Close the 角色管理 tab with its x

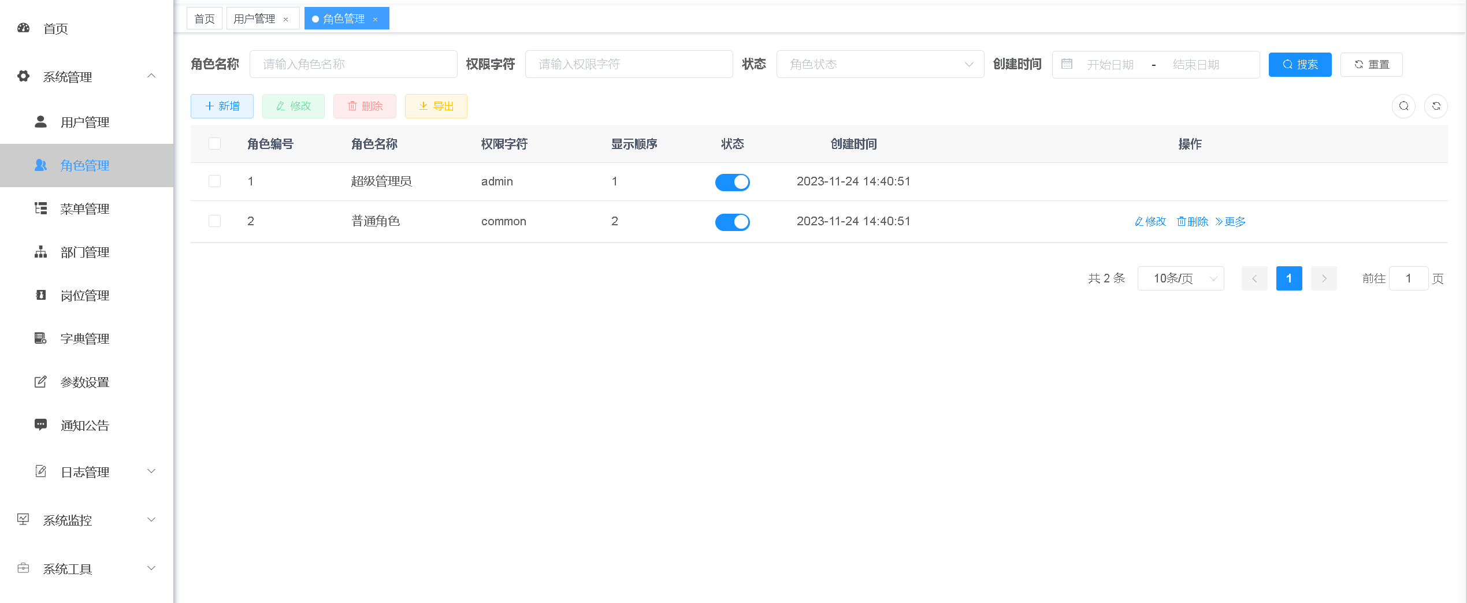coord(375,19)
